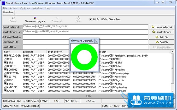Open the File menu
177x110 pixels.
click(5, 8)
